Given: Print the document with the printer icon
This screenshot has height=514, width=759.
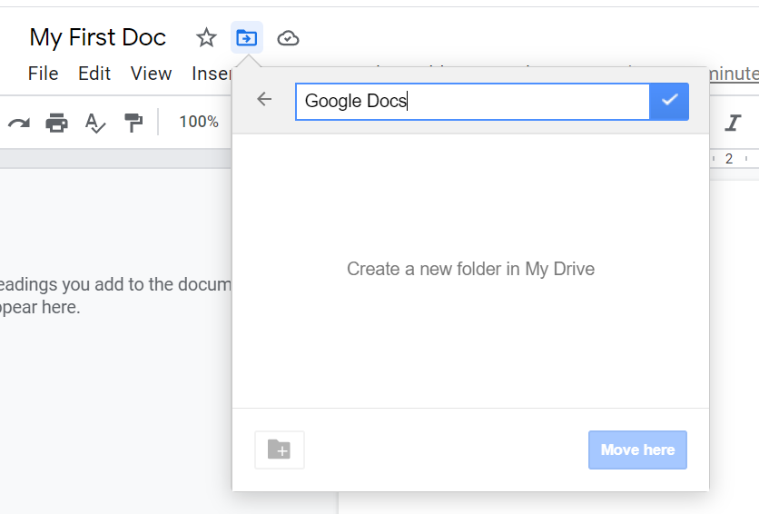Looking at the screenshot, I should pyautogui.click(x=56, y=123).
